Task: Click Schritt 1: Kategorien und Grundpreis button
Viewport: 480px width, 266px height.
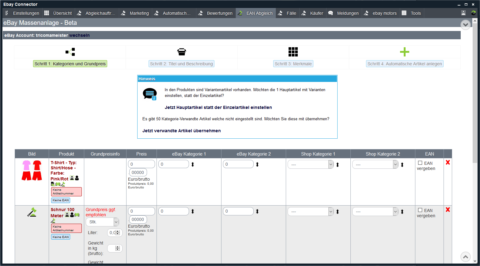Action: point(70,64)
